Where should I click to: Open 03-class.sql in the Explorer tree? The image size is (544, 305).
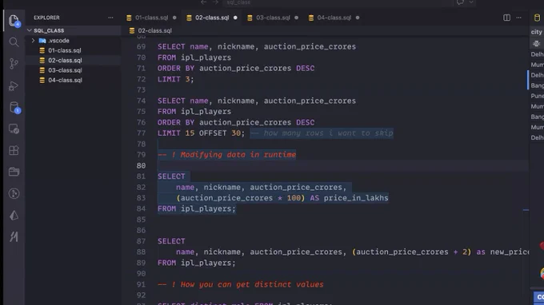point(66,70)
